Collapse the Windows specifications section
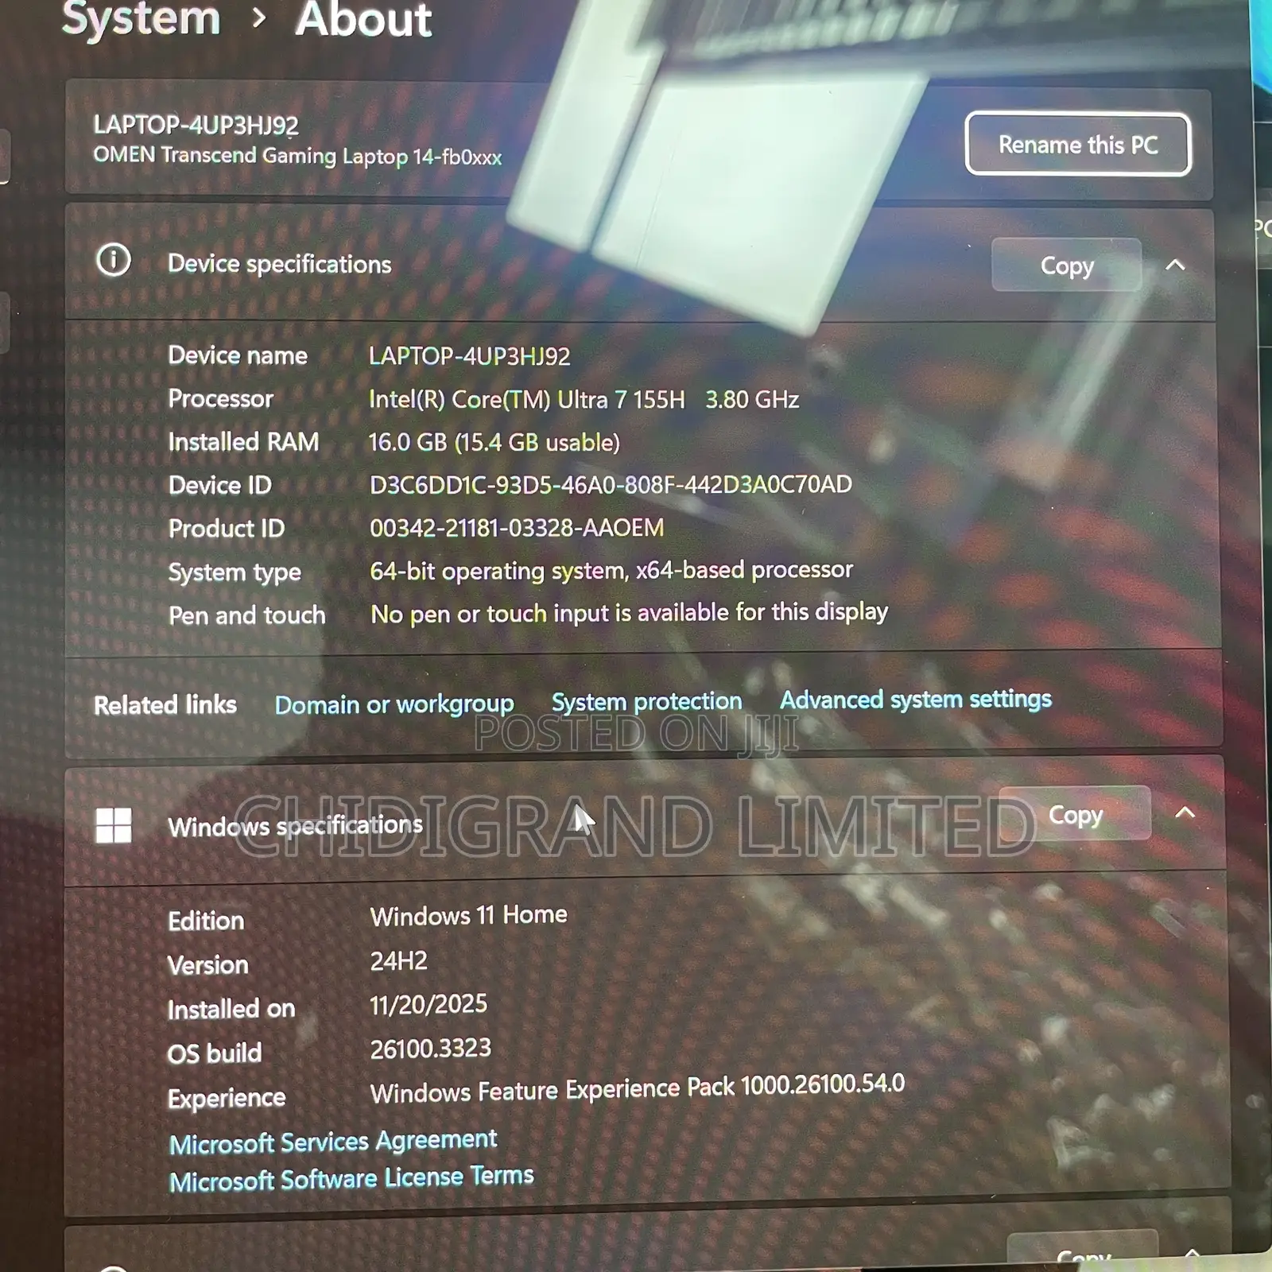Screen dimensions: 1272x1272 (x=1185, y=812)
